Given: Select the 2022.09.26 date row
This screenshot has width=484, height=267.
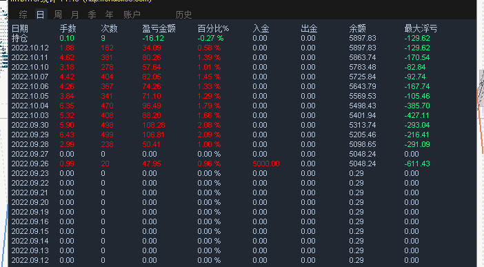Looking at the screenshot, I should (30, 164).
